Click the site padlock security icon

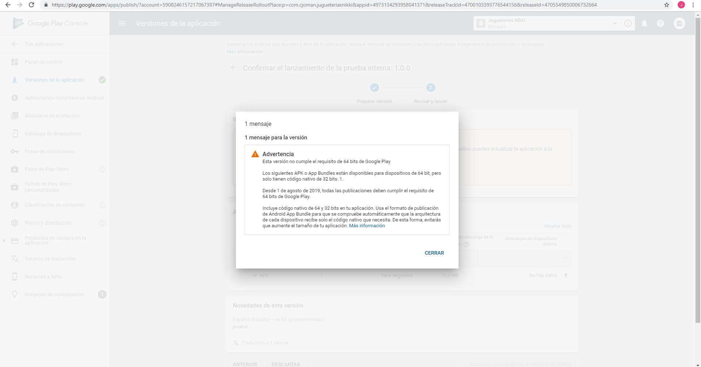(46, 5)
